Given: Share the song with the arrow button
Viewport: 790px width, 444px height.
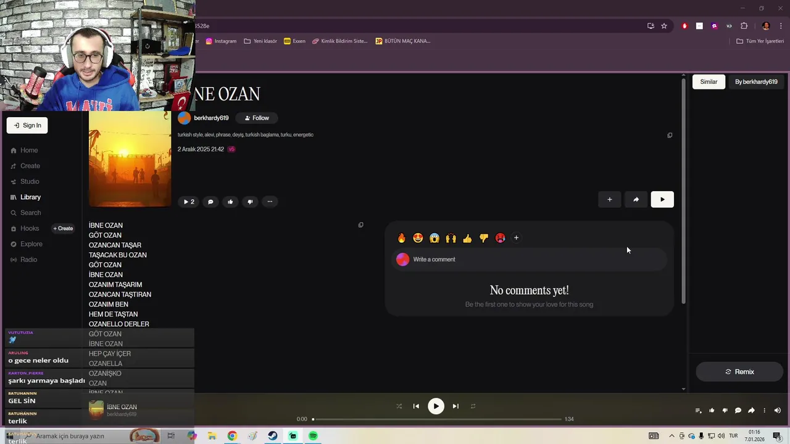Looking at the screenshot, I should click(x=636, y=199).
